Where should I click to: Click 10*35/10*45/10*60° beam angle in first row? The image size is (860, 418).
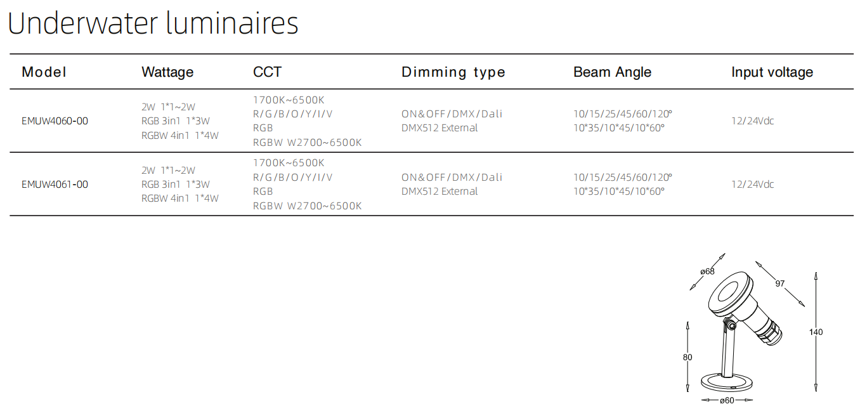(x=619, y=128)
